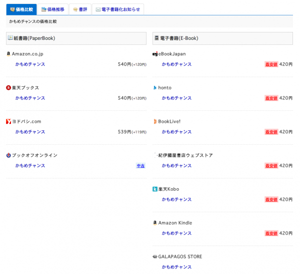Click the GALAPAGOS STORE logo icon

155,257
